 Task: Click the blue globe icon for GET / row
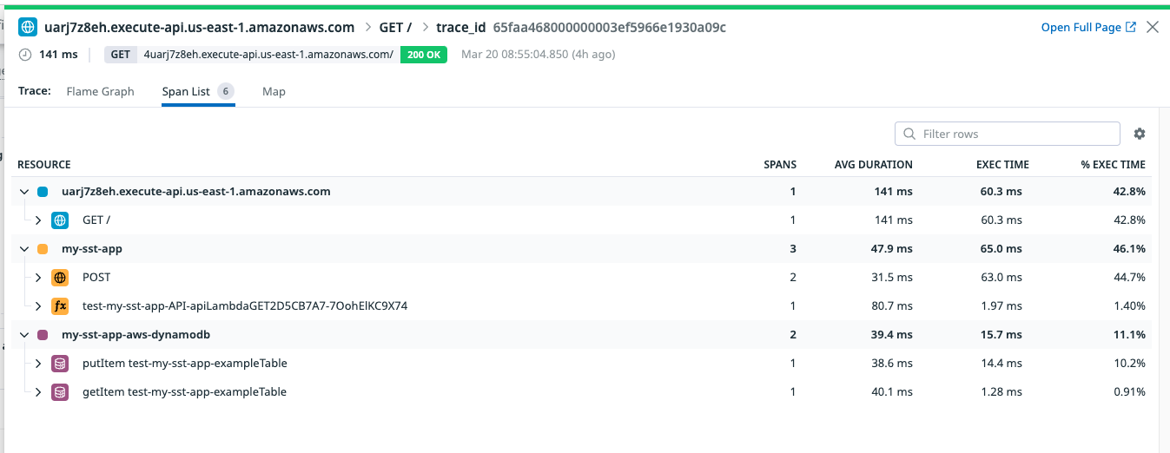point(60,220)
